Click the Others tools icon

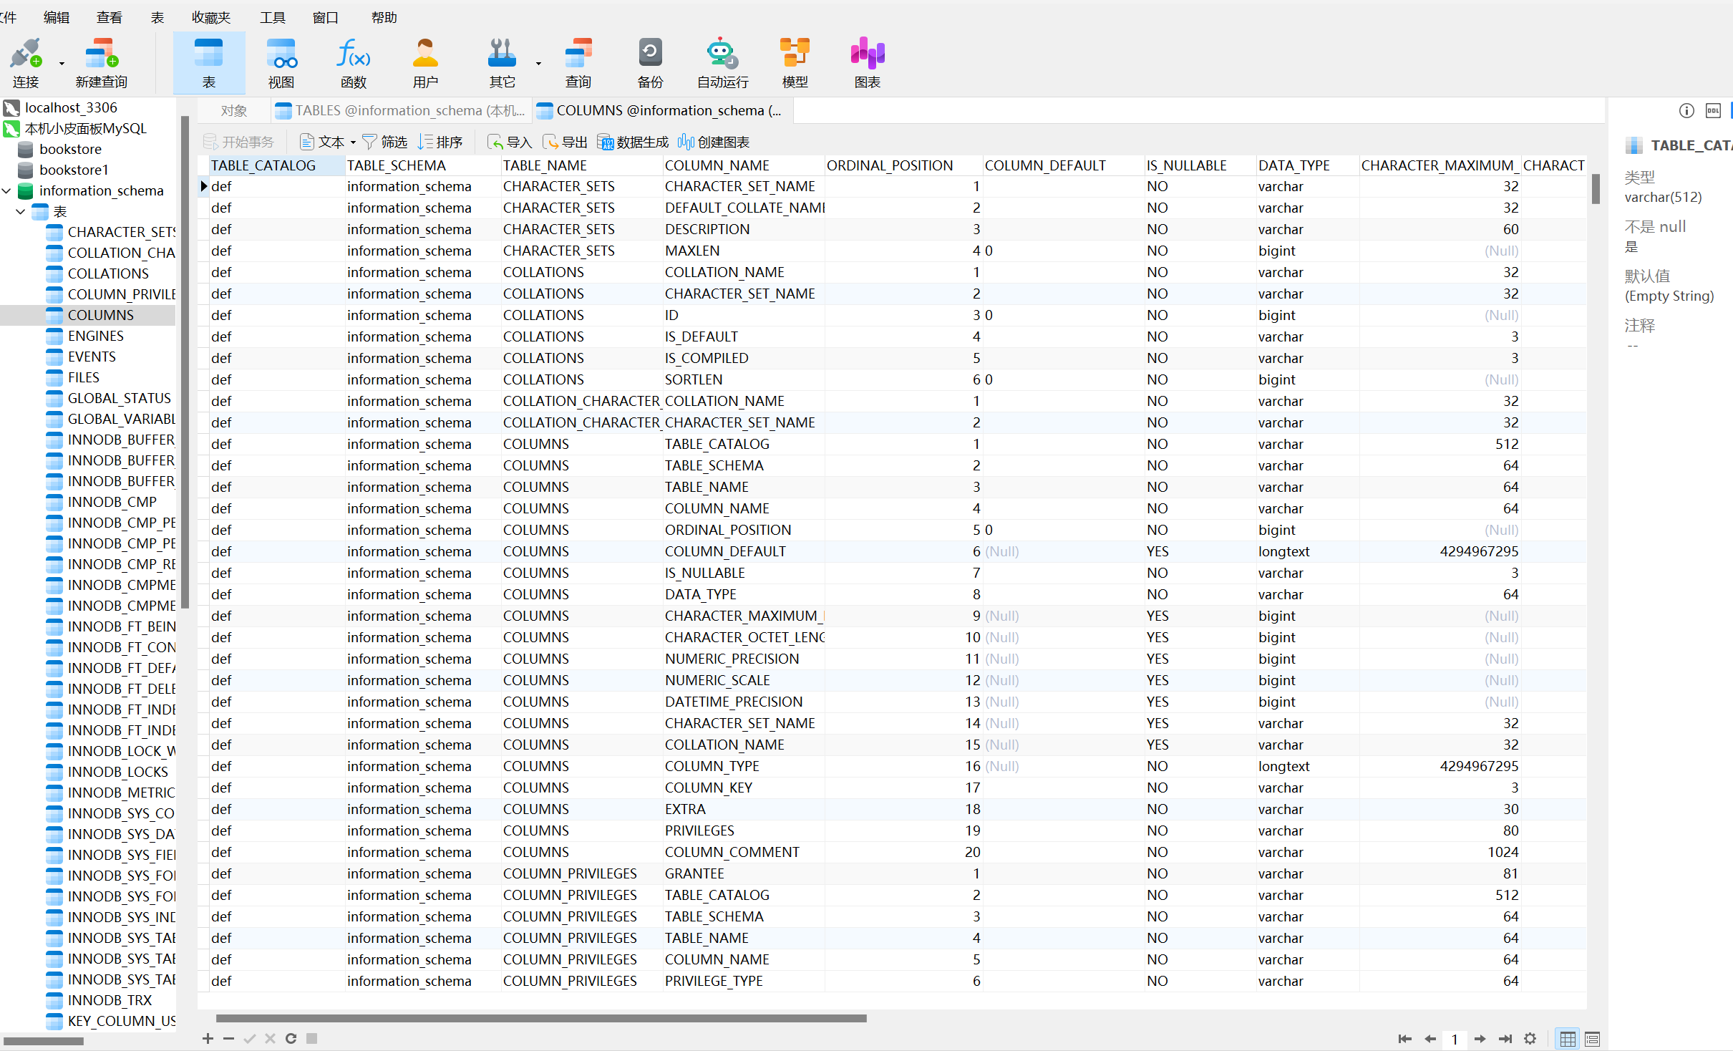click(502, 54)
